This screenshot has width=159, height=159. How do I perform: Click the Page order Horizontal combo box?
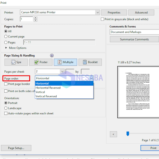pyautogui.click(x=64, y=78)
